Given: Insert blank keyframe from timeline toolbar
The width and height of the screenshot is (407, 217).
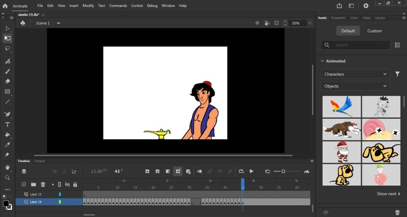Looking at the screenshot, I should (157, 171).
